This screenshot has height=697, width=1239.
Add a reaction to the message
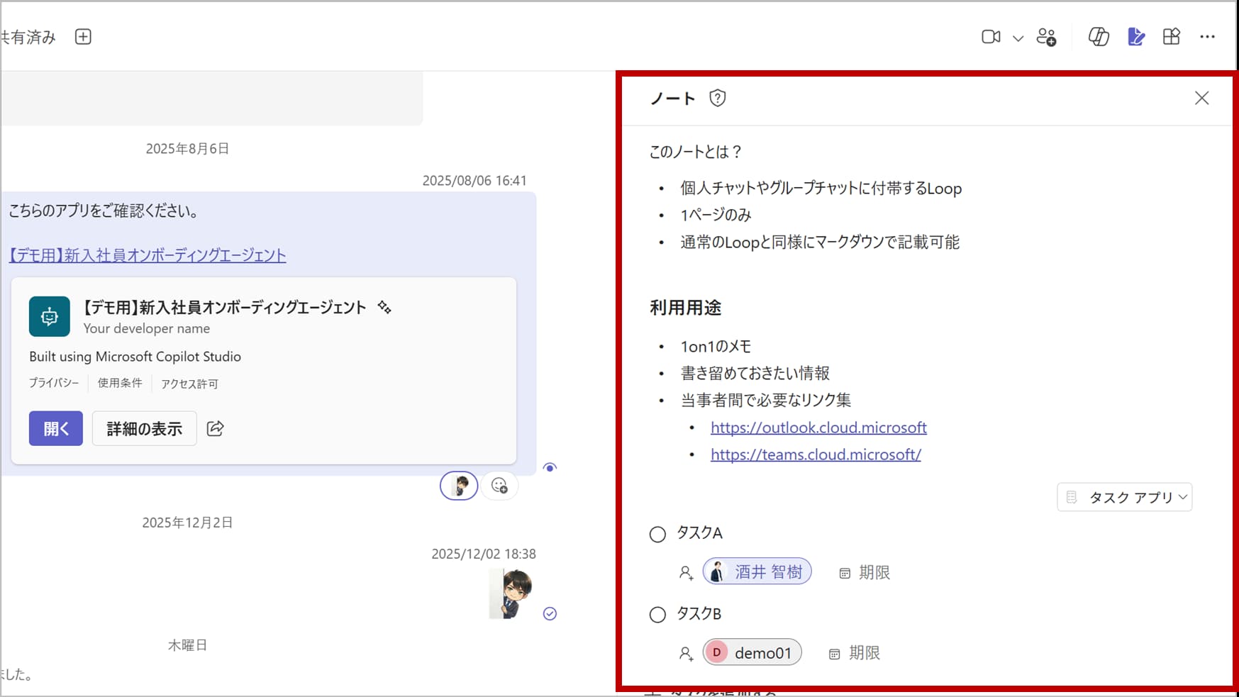tap(499, 486)
